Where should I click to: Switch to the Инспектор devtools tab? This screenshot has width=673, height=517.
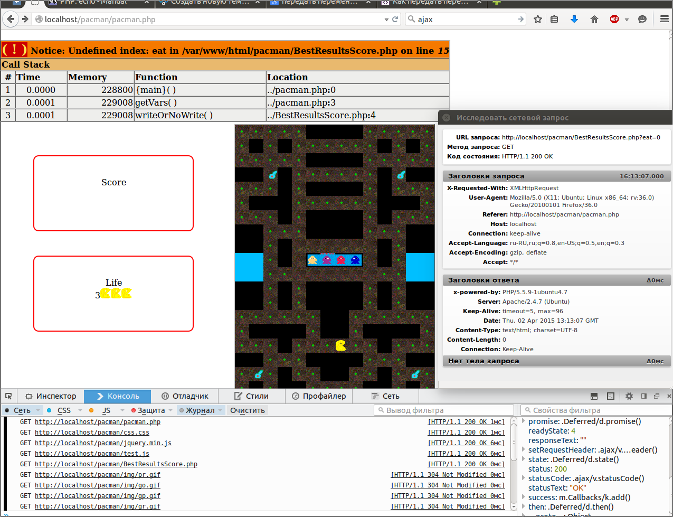[51, 396]
